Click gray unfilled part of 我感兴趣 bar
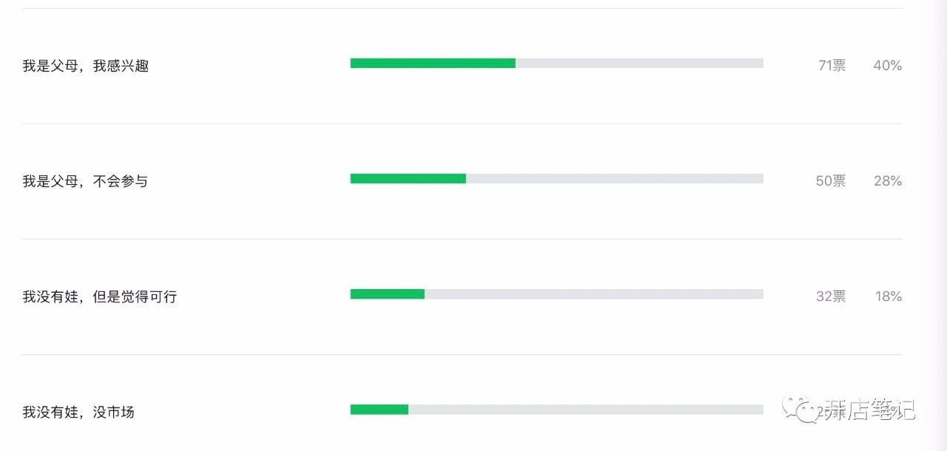 click(x=639, y=64)
